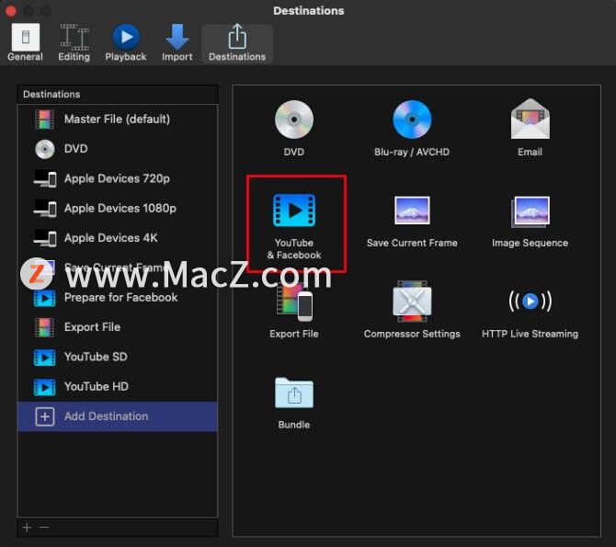This screenshot has height=547, width=616.
Task: Choose the Blu-ray / AVCHD destination icon
Action: (x=412, y=120)
